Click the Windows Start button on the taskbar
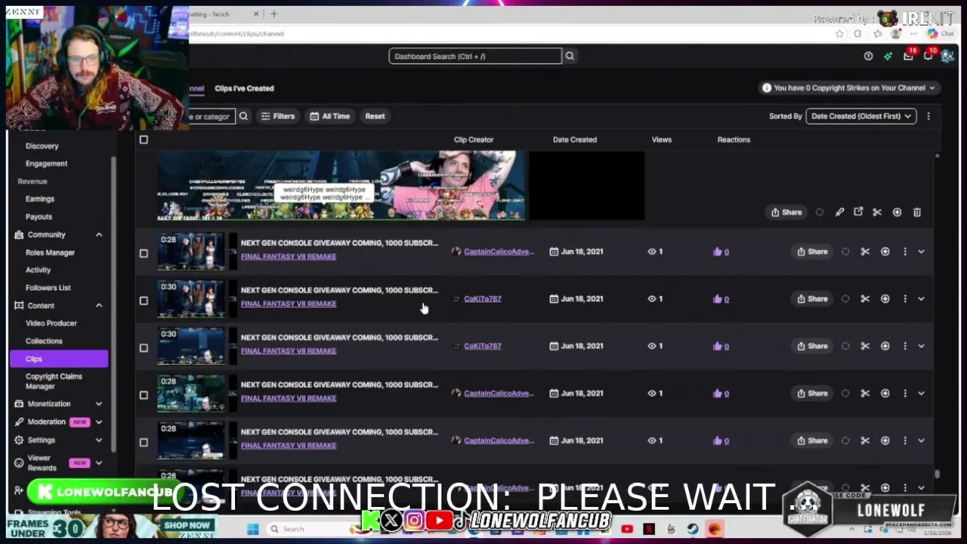 click(x=252, y=529)
